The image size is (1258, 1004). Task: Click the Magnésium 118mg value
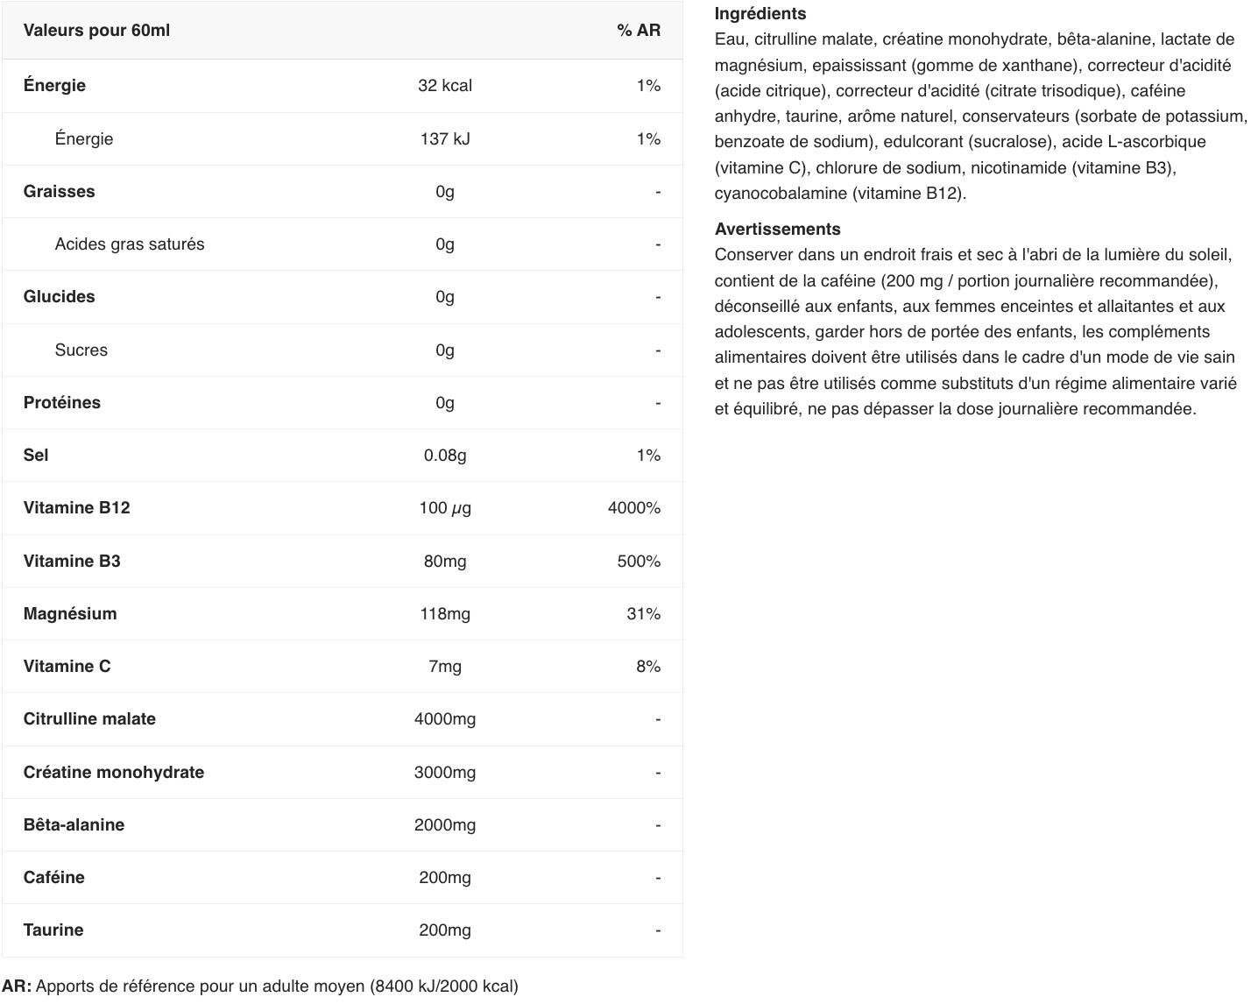click(x=445, y=614)
